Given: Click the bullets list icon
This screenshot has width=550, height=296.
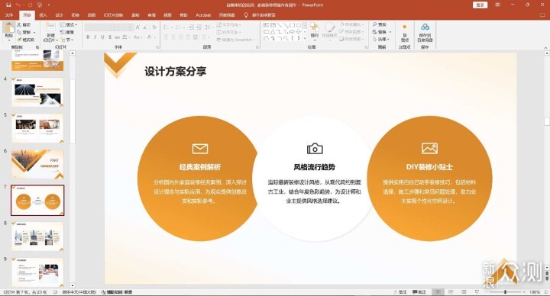Looking at the screenshot, I should click(167, 27).
